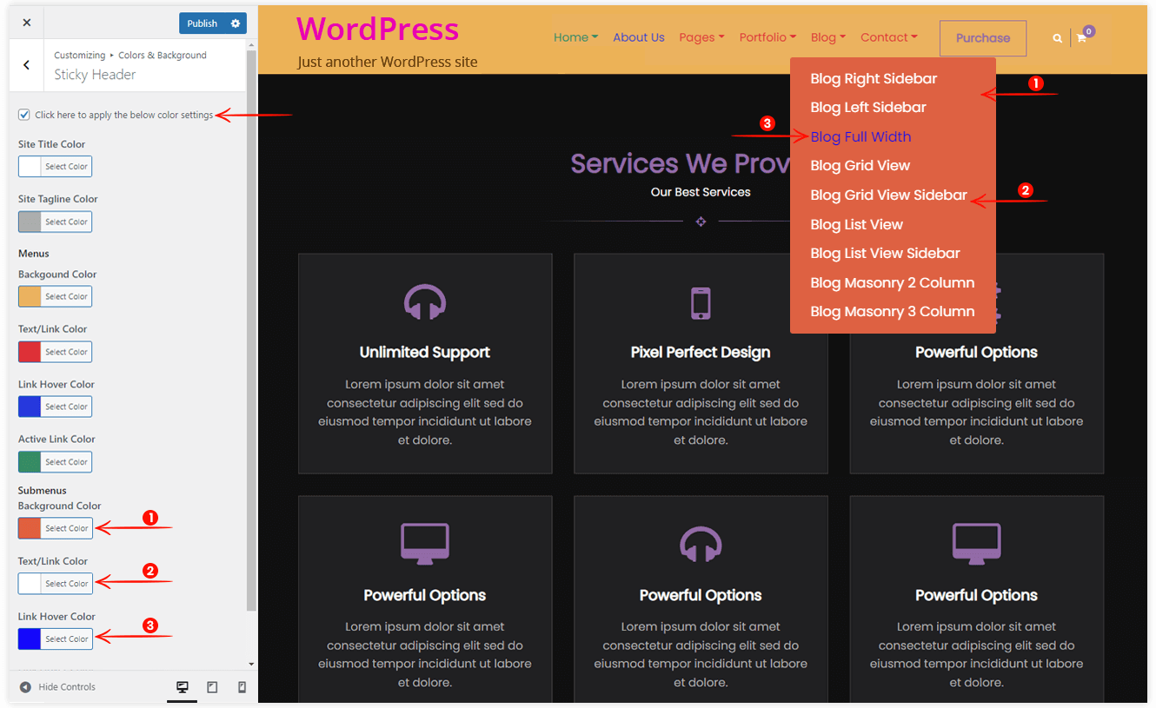
Task: Click Select Color button under Site Title Color
Action: point(66,167)
